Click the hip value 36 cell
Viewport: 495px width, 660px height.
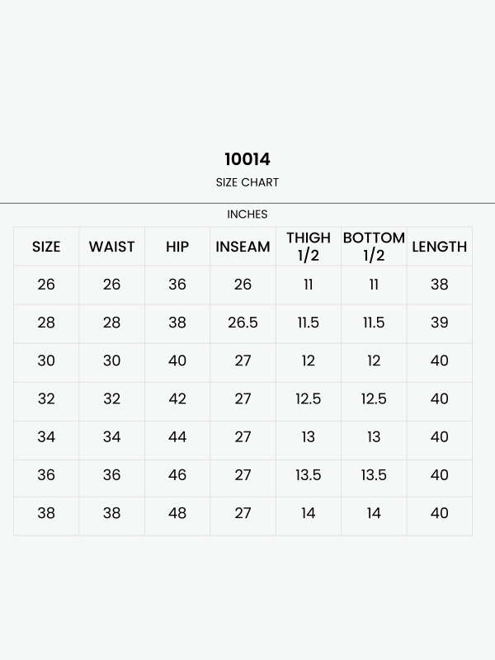[177, 285]
